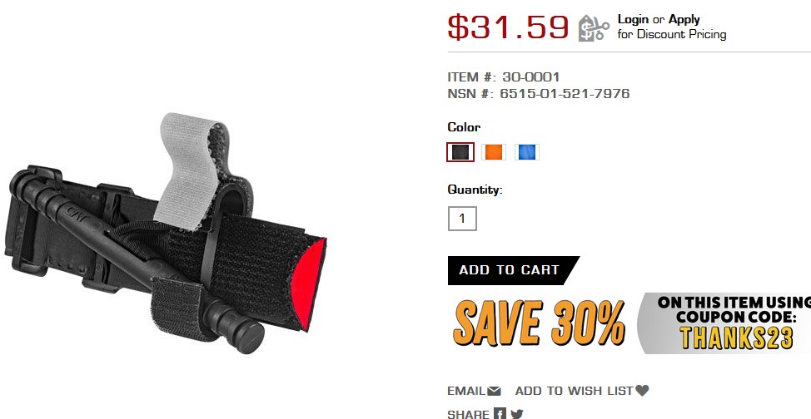Click the SAVE 30% banner
811x419 pixels.
point(629,323)
